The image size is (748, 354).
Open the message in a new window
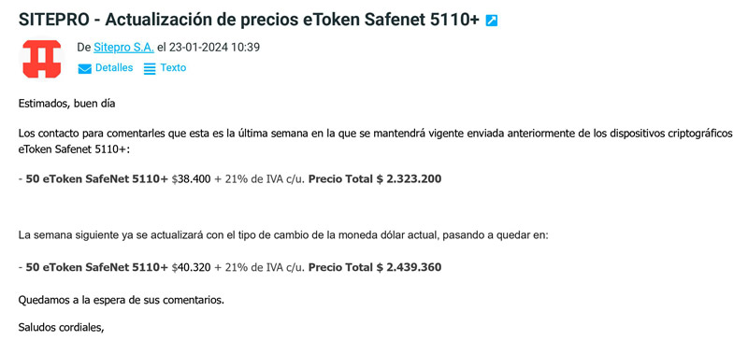[x=492, y=21]
